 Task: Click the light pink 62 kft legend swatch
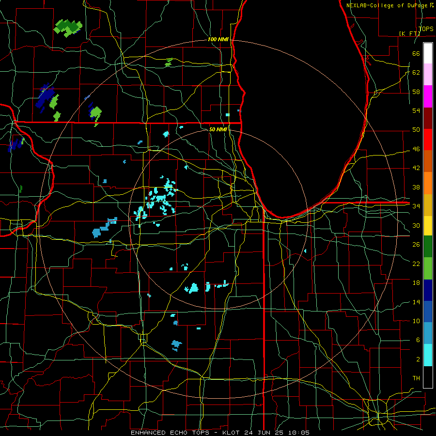coord(428,75)
